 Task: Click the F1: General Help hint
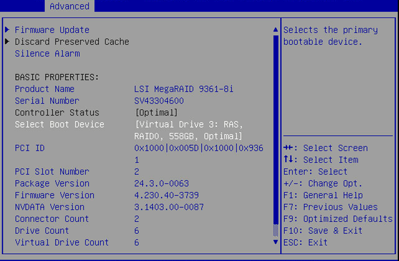click(323, 195)
